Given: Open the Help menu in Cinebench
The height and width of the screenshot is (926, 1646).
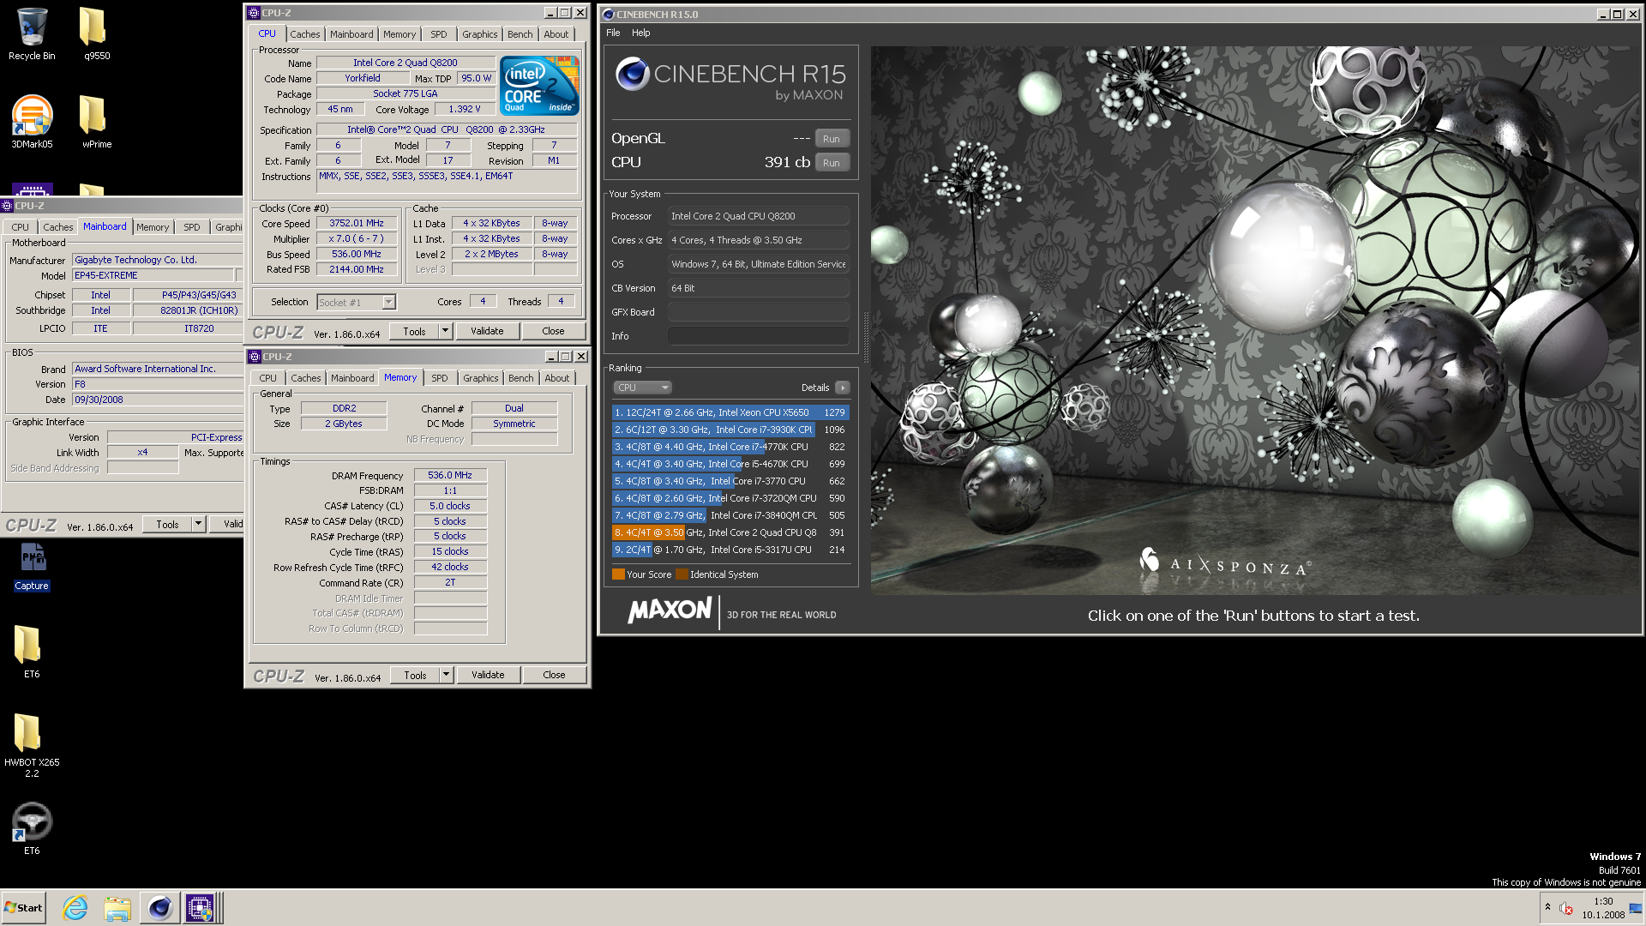Looking at the screenshot, I should (x=640, y=33).
